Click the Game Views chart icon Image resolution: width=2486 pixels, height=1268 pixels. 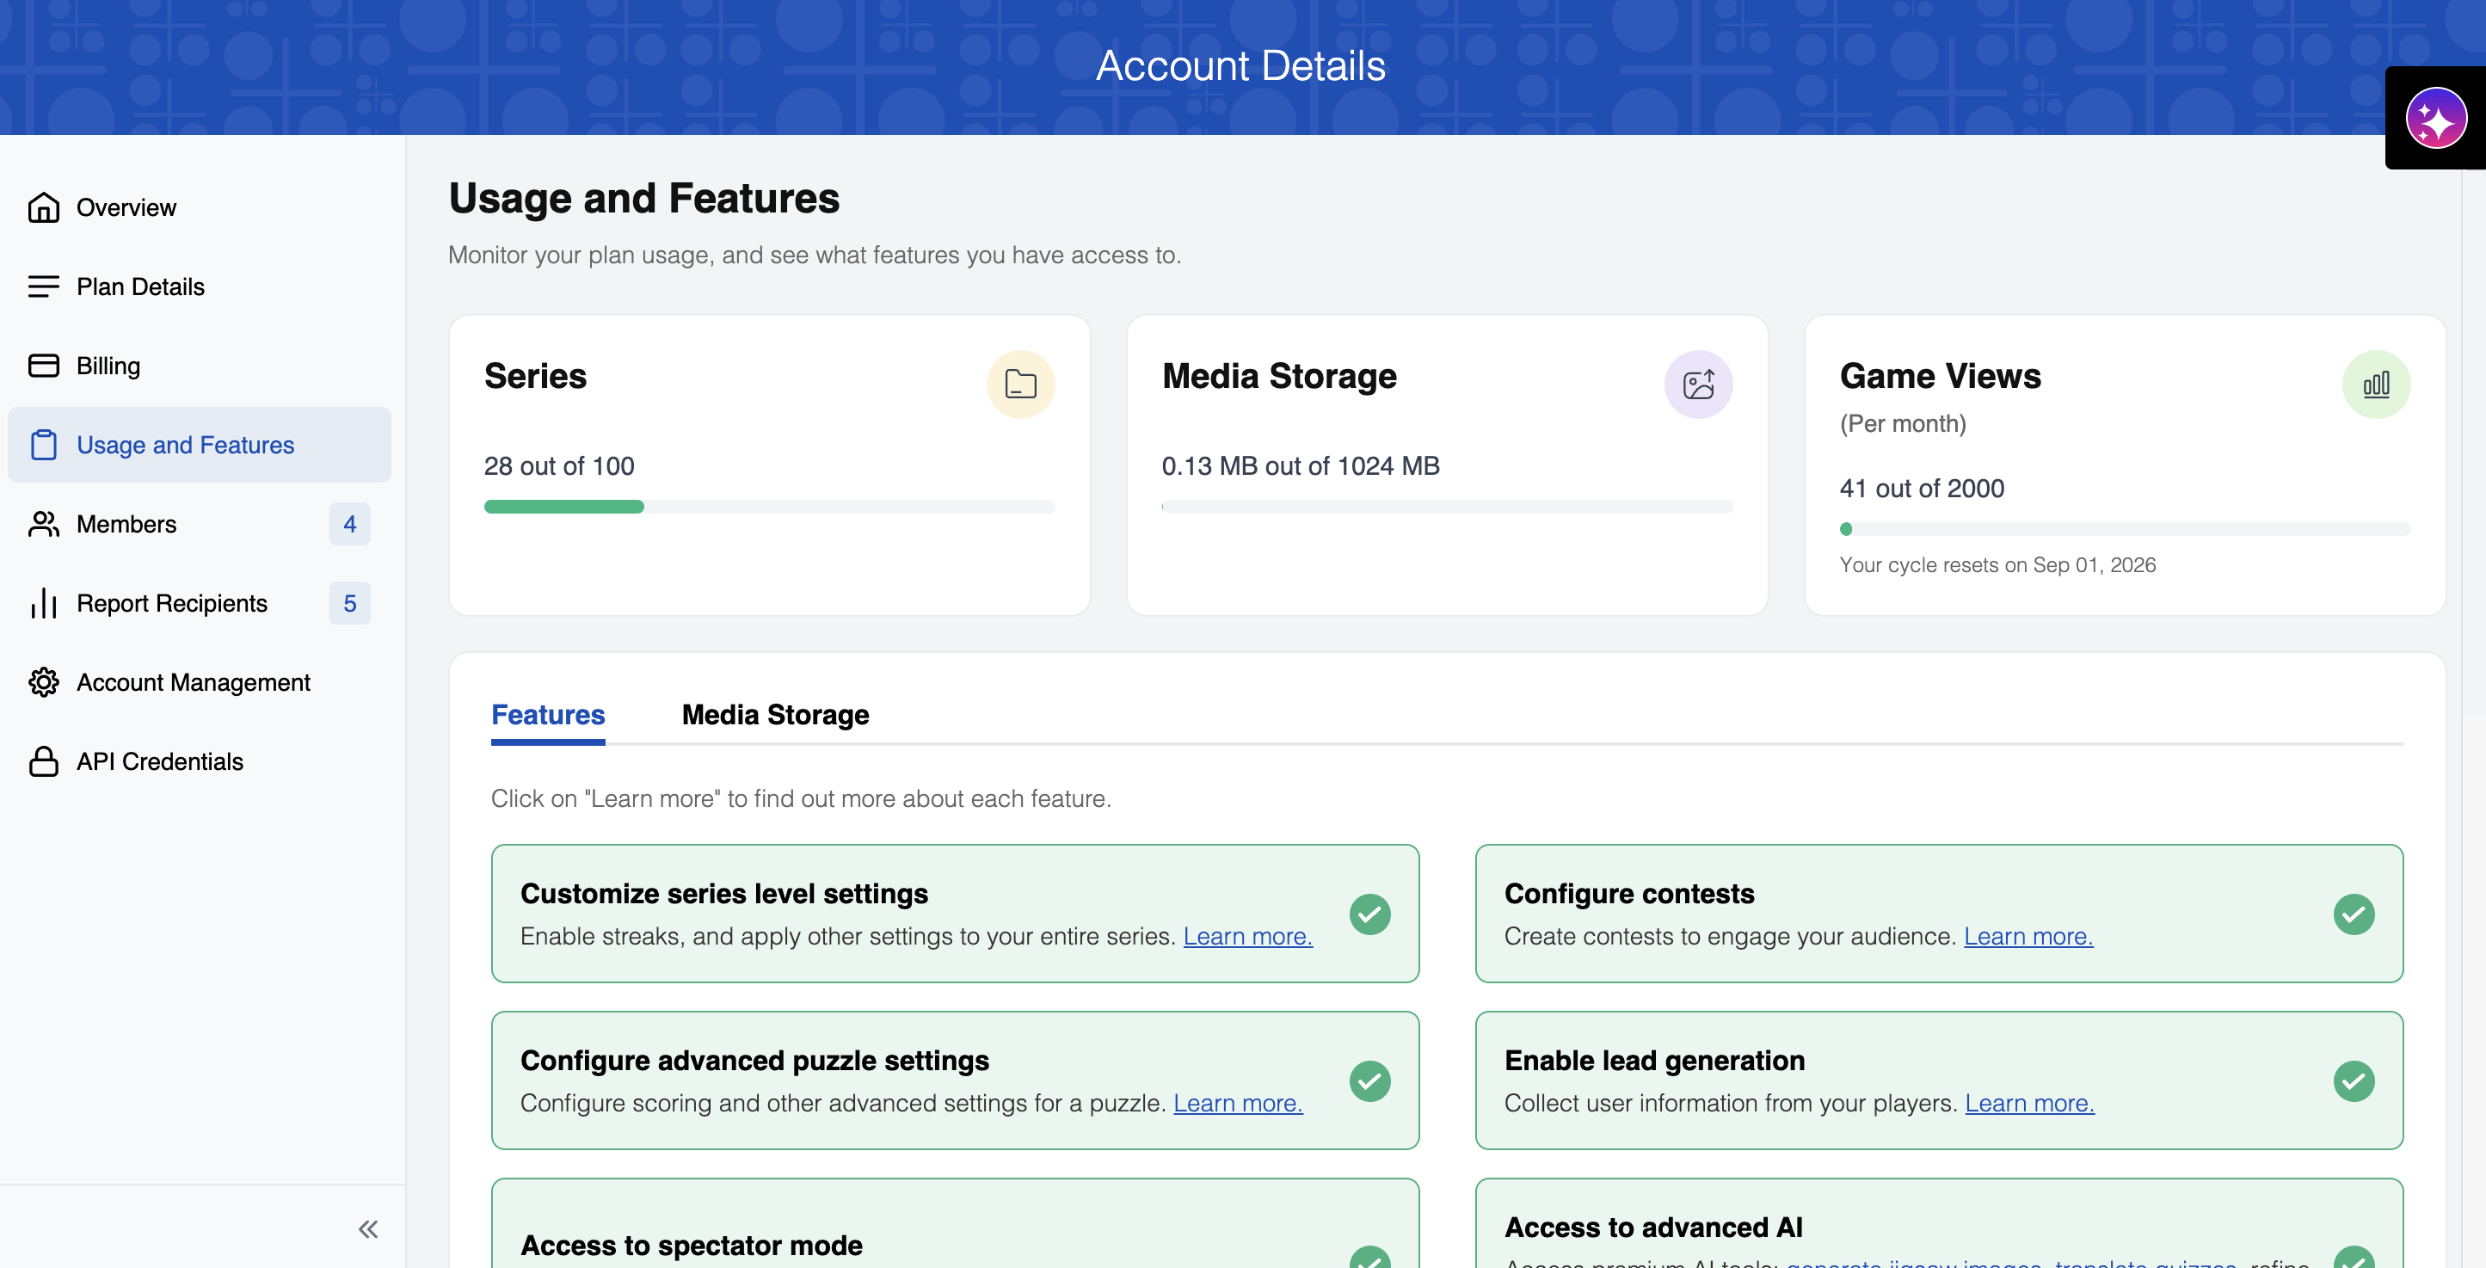(x=2376, y=384)
